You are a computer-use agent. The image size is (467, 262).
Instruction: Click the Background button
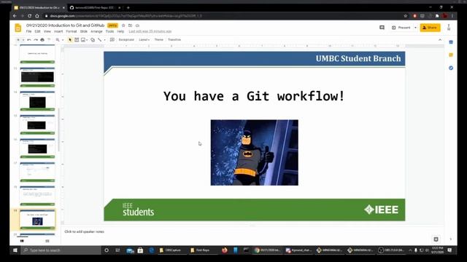pos(126,40)
